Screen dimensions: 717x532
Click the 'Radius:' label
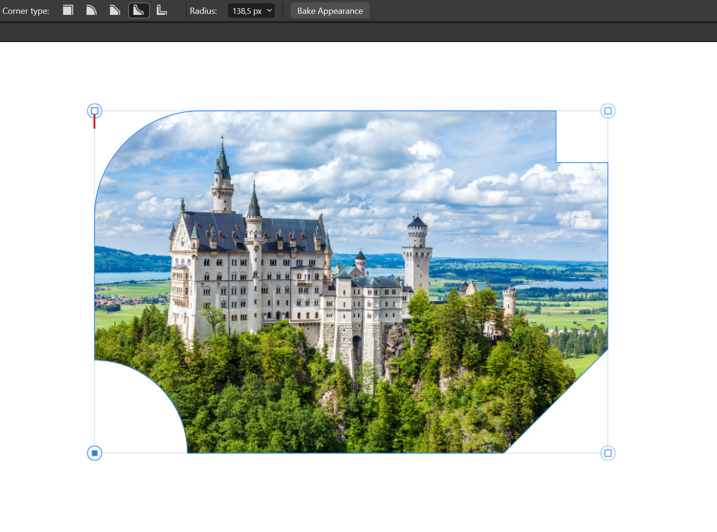(203, 11)
